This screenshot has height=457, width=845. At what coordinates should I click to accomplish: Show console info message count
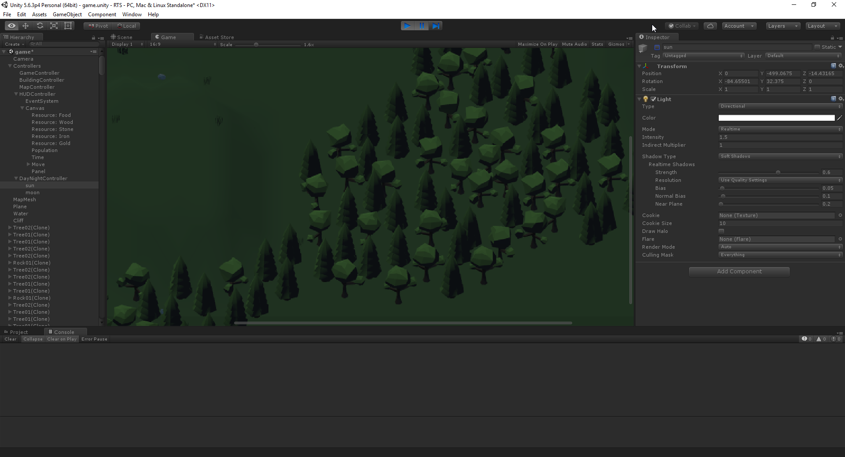click(807, 339)
